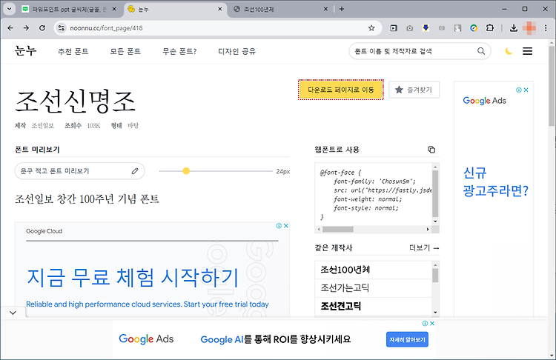This screenshot has height=360, width=556.
Task: Open a new browser tab
Action: pos(342,9)
